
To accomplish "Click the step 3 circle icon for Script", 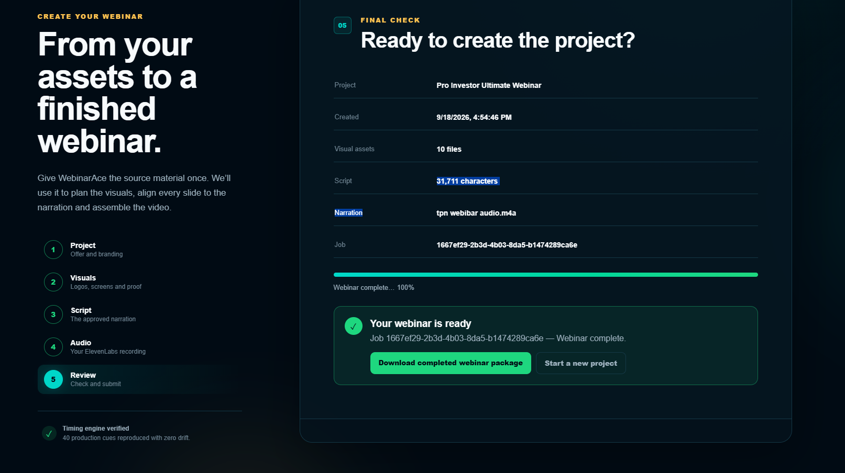I will 53,314.
